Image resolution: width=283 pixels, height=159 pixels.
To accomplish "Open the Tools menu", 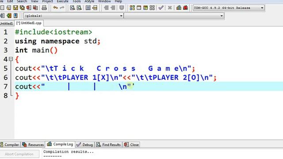I will [76, 1].
